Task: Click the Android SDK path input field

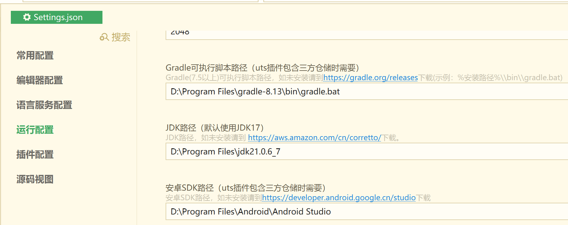Action: (x=365, y=212)
